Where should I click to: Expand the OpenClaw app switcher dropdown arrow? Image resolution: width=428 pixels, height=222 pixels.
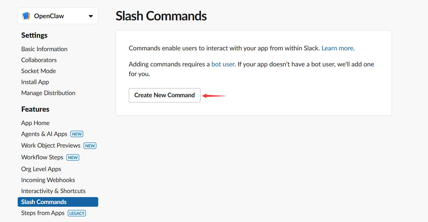[91, 16]
